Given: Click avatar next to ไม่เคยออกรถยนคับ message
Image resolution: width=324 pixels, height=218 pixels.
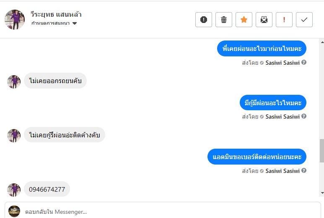Looking at the screenshot, I should (x=14, y=82).
